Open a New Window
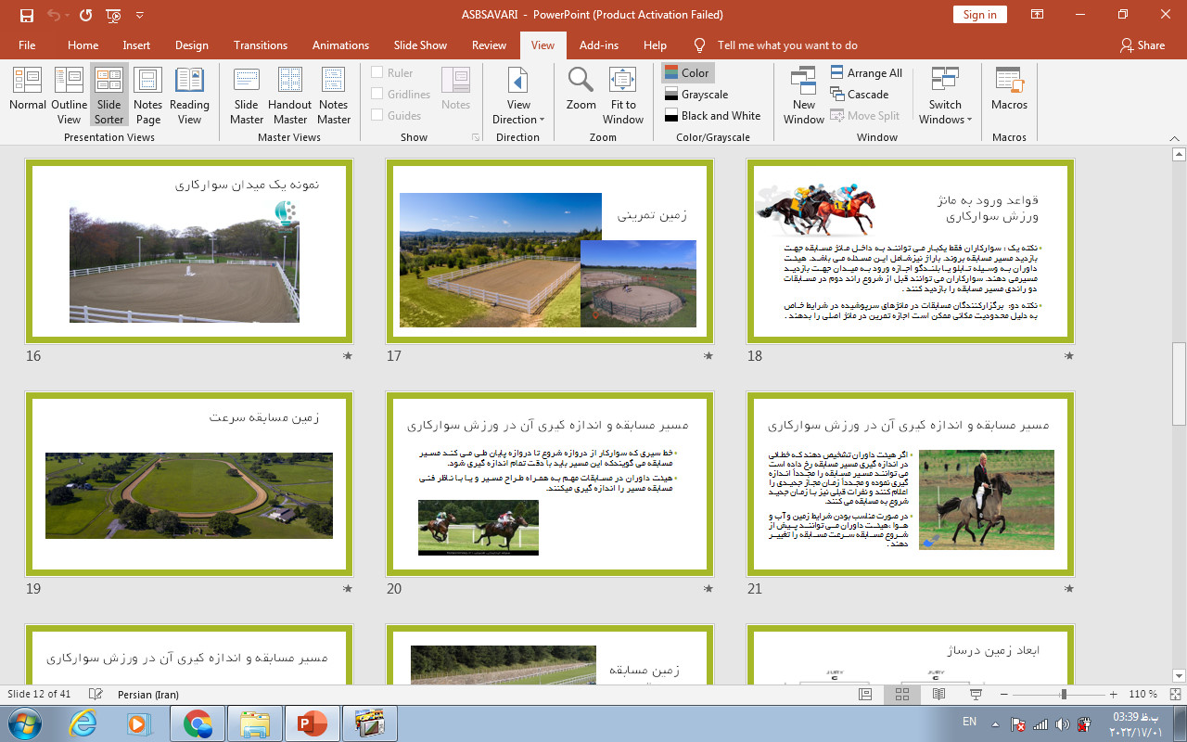Viewport: 1187px width, 742px height. 803,93
